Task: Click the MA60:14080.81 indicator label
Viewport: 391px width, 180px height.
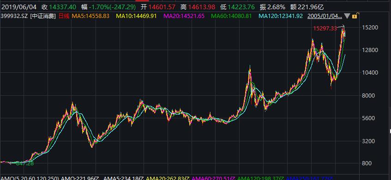Action: (x=232, y=16)
